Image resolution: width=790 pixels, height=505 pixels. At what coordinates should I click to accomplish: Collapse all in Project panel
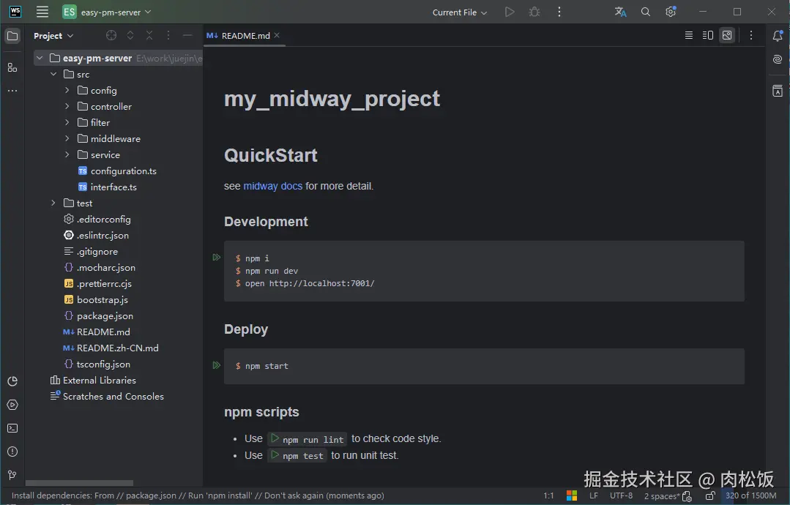149,35
